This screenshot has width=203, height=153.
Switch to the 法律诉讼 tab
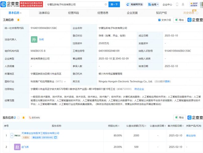pyautogui.click(x=44, y=13)
